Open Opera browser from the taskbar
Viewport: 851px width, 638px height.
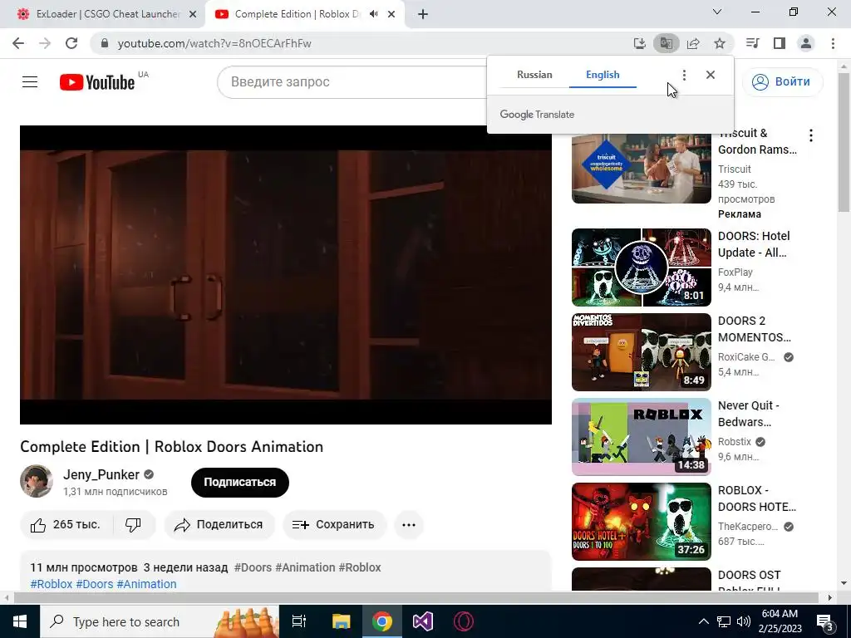(464, 621)
